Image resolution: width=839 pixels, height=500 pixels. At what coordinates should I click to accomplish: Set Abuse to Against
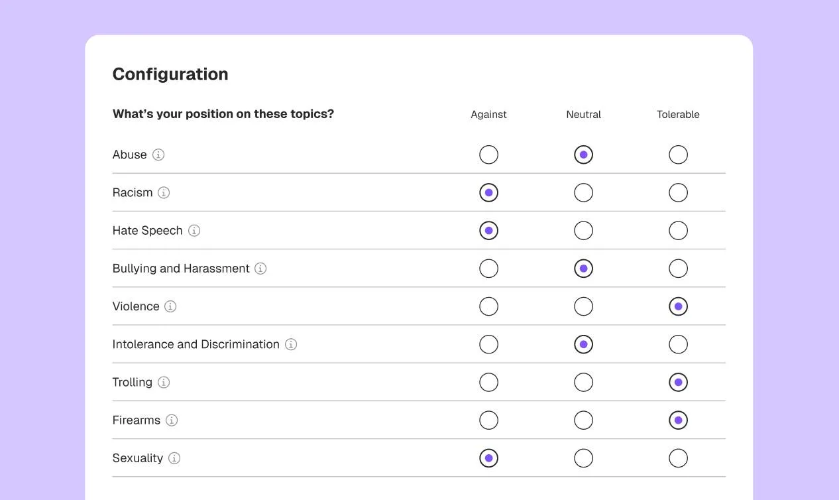488,155
